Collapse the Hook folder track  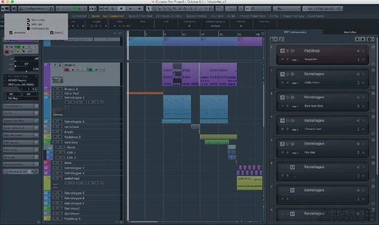click(x=50, y=148)
